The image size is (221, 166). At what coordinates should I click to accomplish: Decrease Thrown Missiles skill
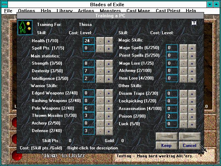[100, 116]
